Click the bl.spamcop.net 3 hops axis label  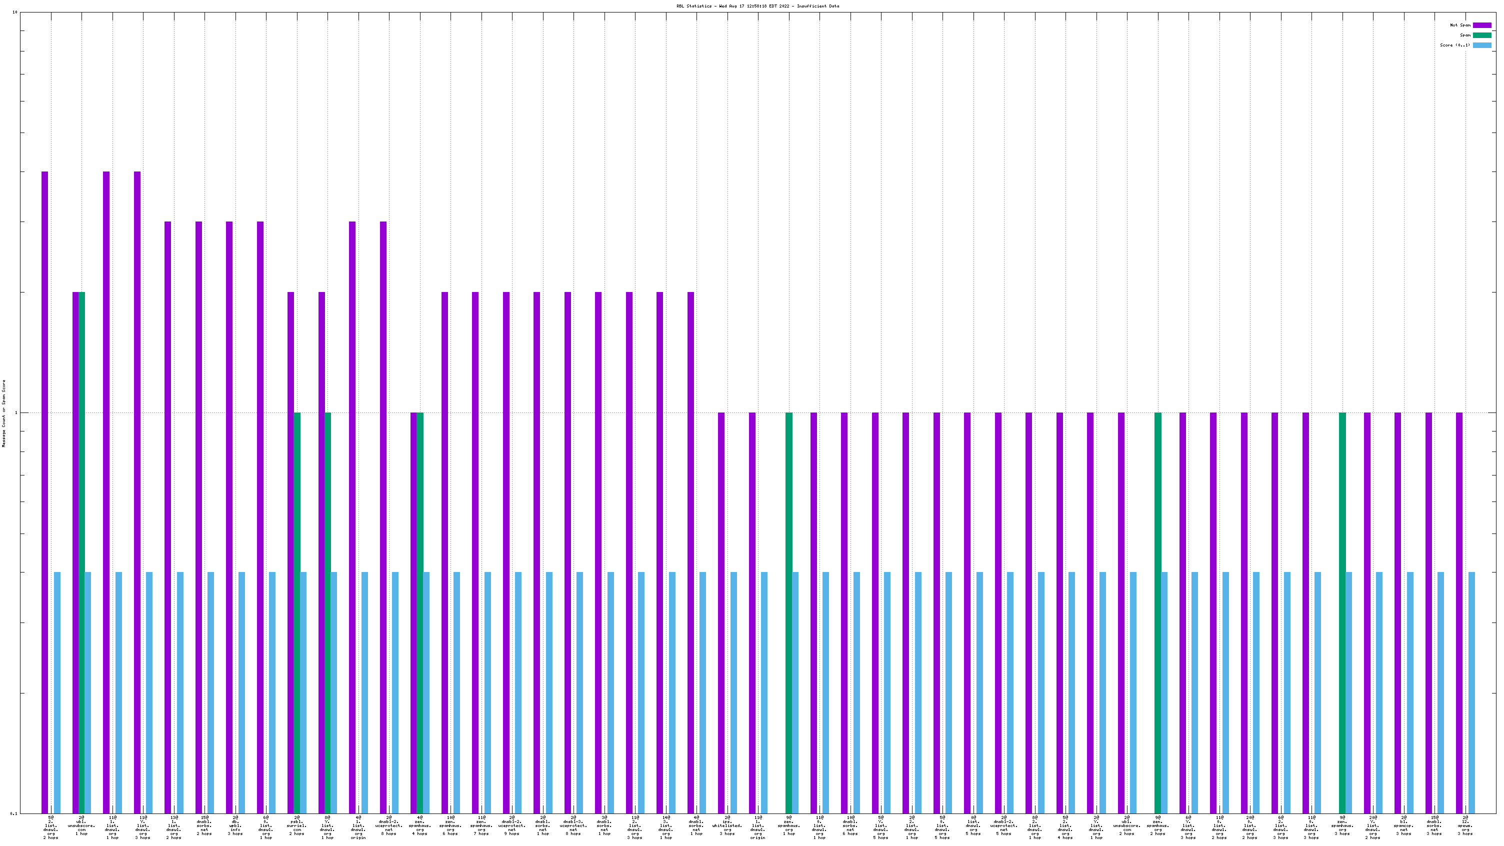coord(1403,825)
